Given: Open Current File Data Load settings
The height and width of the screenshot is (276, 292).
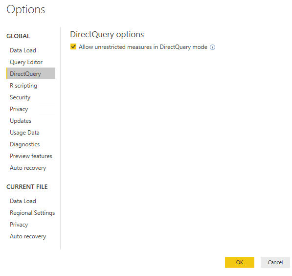Looking at the screenshot, I should pyautogui.click(x=23, y=201).
